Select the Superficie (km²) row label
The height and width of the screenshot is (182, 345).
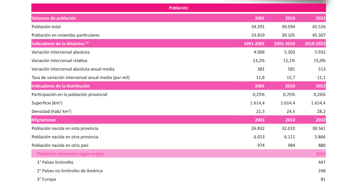coord(47,103)
